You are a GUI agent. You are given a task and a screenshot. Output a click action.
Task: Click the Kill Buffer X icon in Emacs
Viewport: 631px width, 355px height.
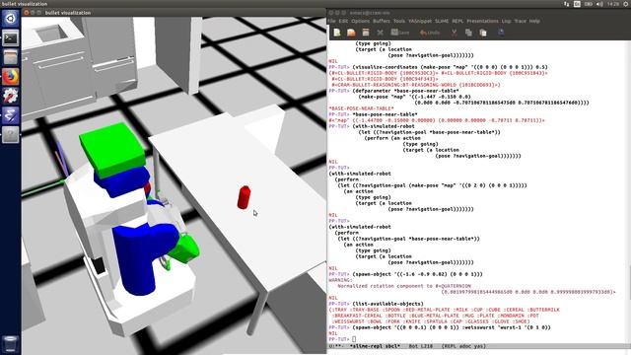pos(380,33)
